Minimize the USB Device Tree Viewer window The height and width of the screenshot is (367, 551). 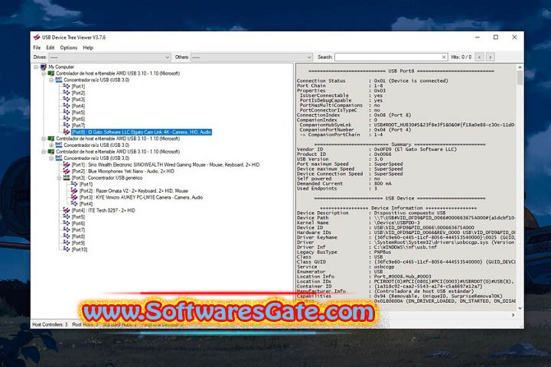pos(478,37)
